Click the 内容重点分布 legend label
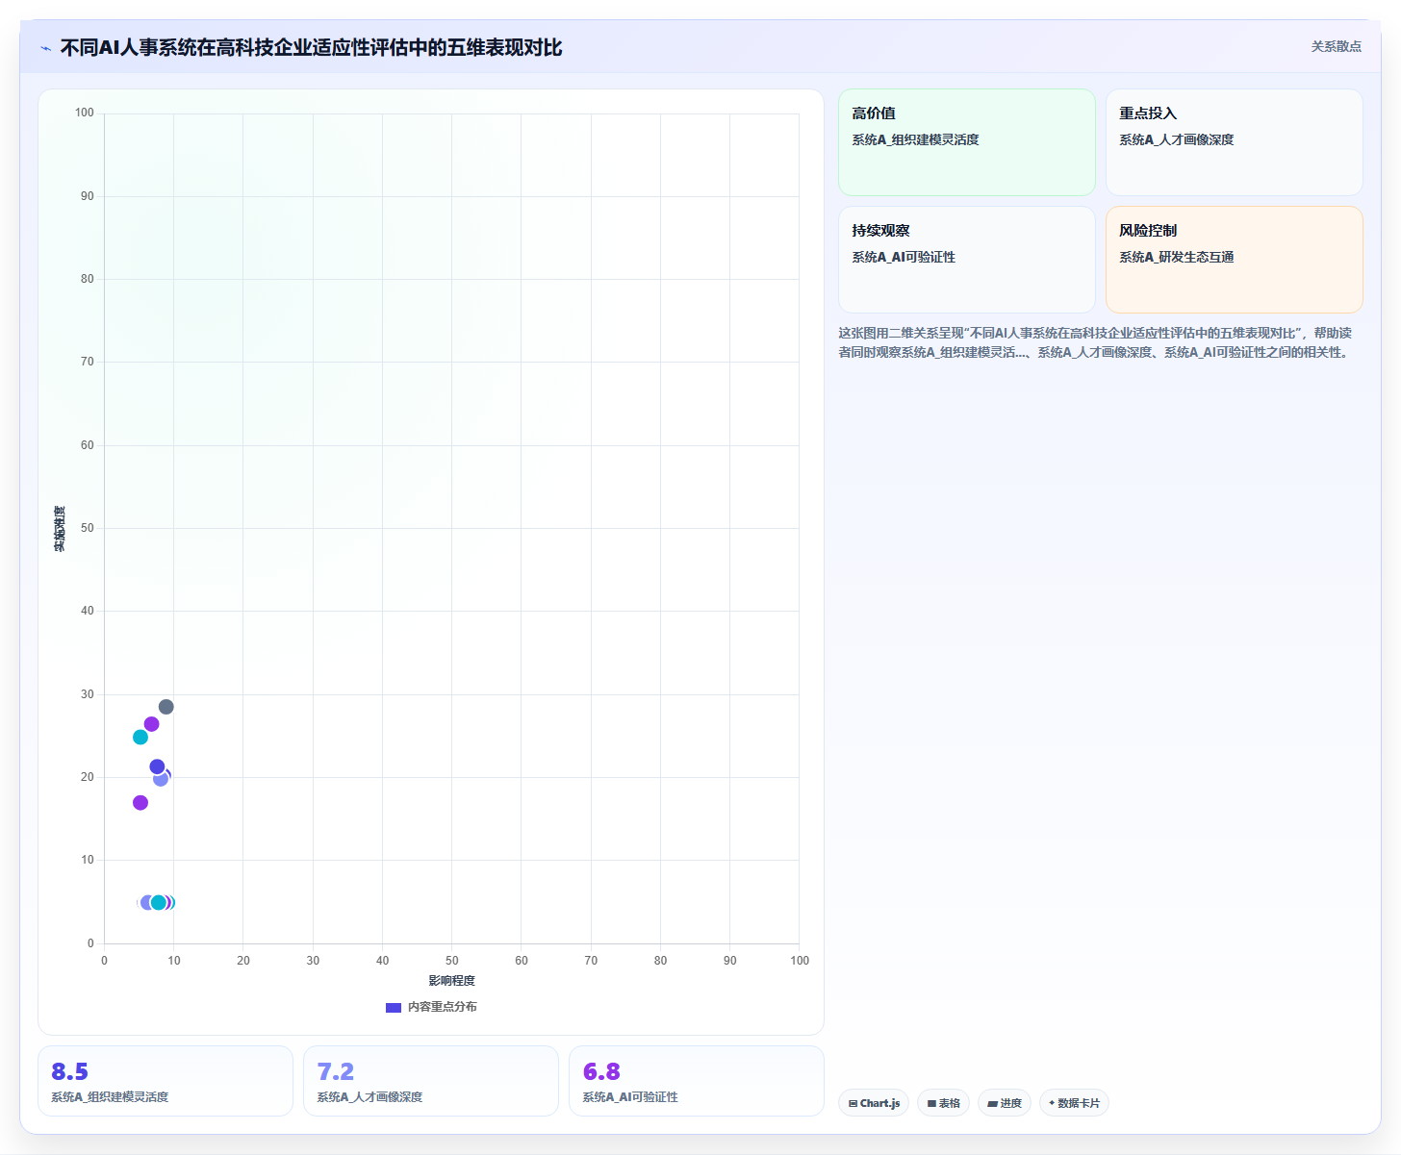The height and width of the screenshot is (1155, 1401). point(442,1007)
